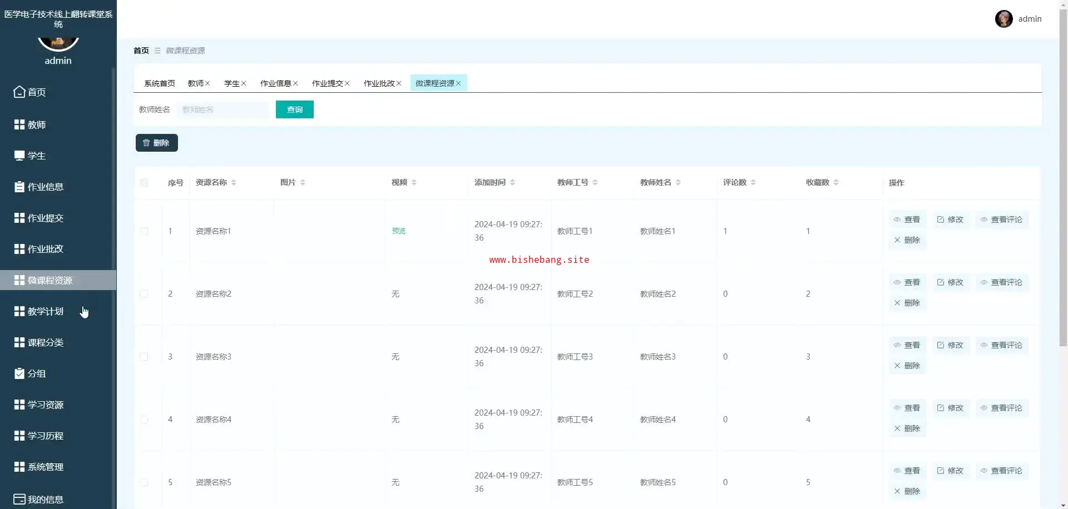The image size is (1068, 509).
Task: Check the checkbox for row 资源名称1
Action: tap(144, 231)
